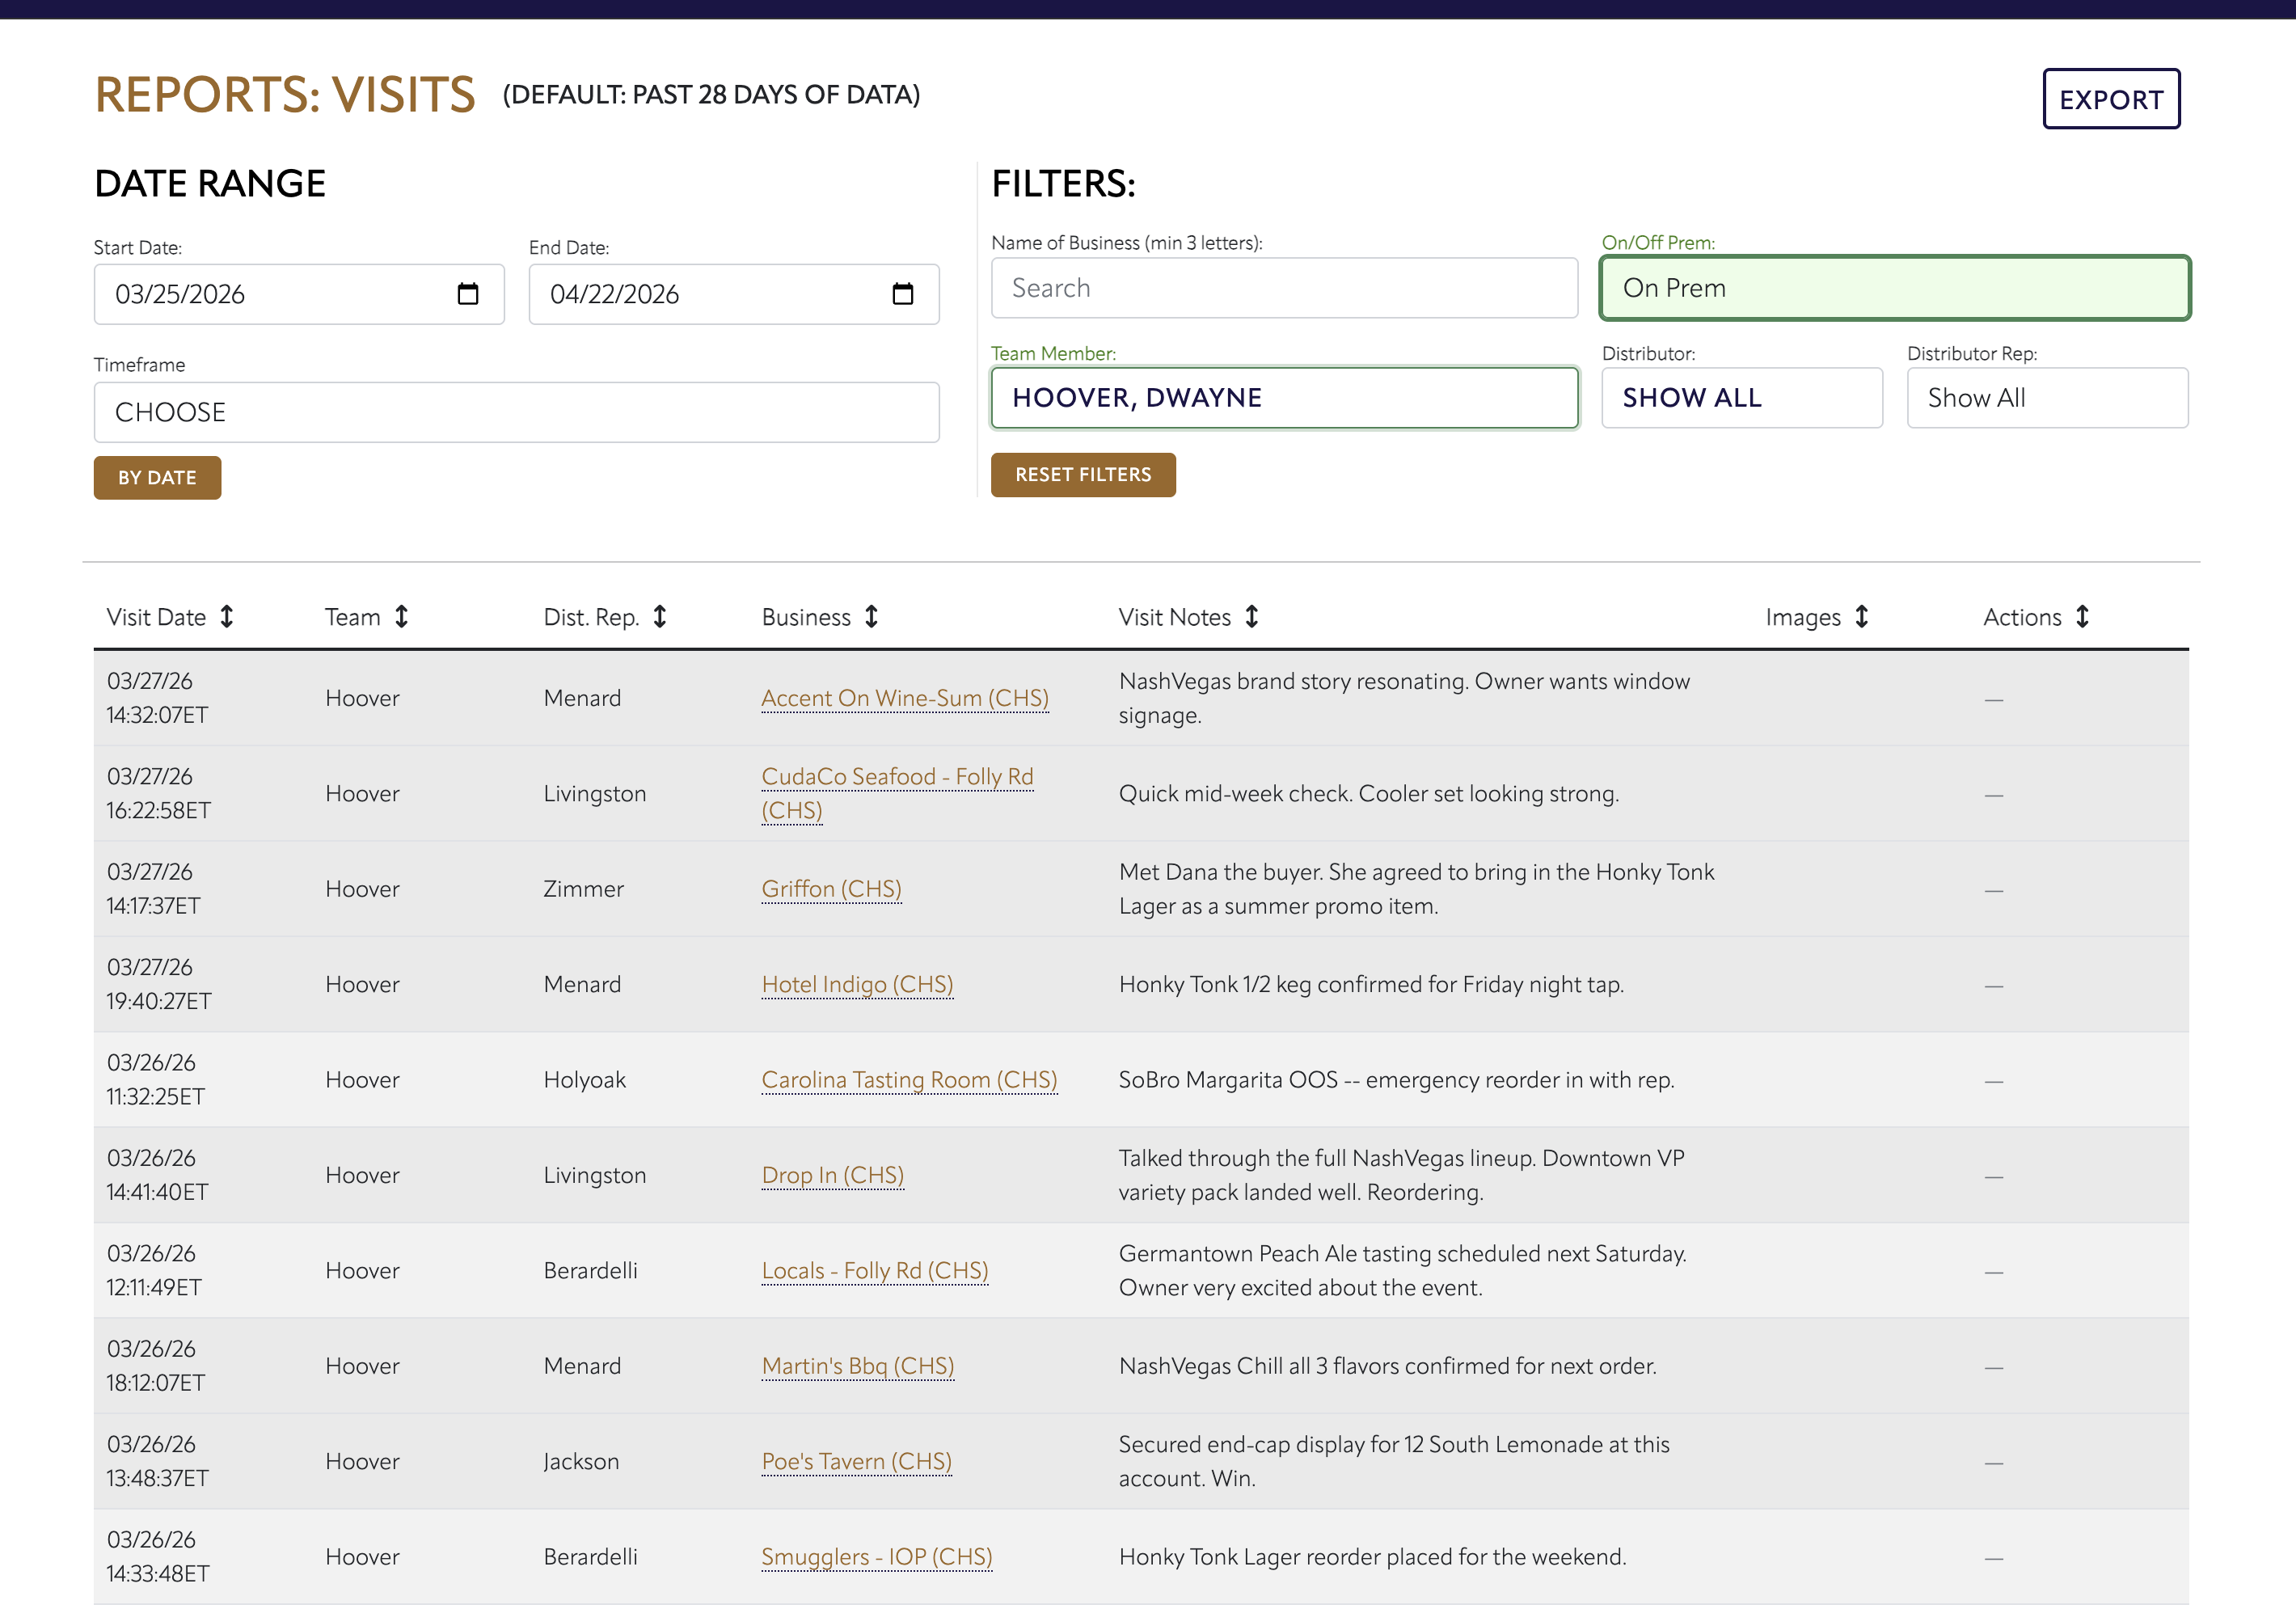Sort by Dist. Rep. column arrows
The image size is (2296, 1609).
pos(659,617)
